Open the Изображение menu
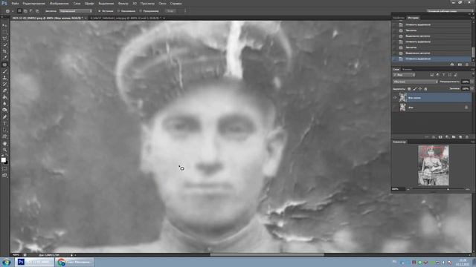The image size is (476, 267). pyautogui.click(x=59, y=3)
